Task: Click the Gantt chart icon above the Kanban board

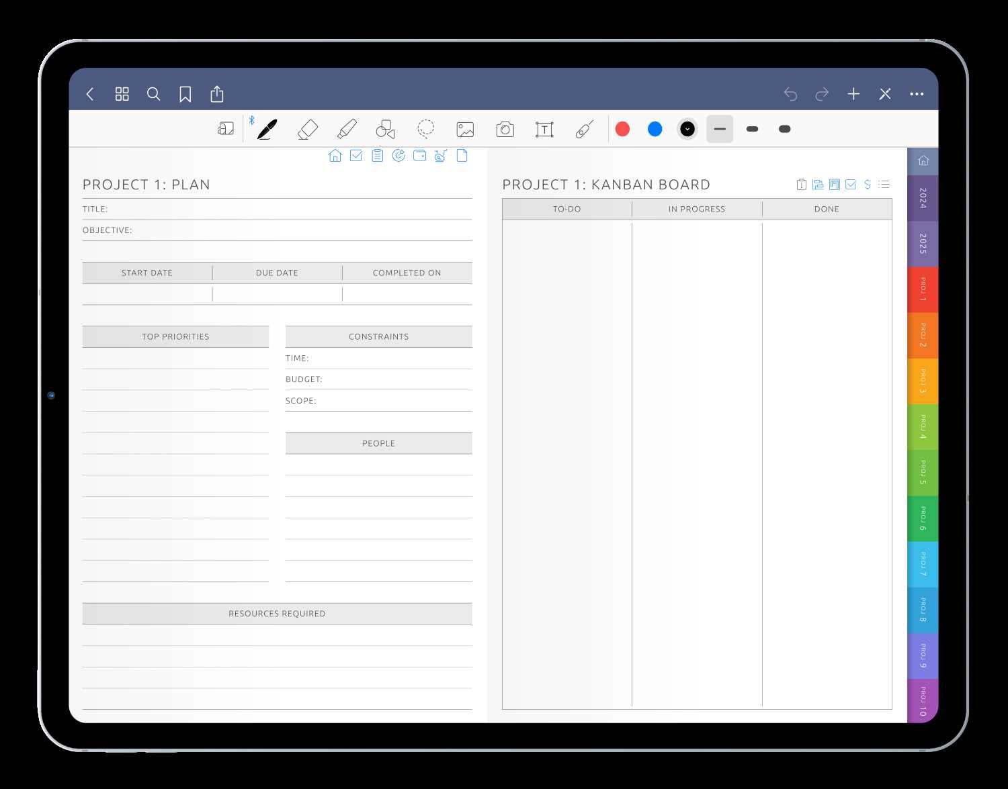Action: [x=817, y=184]
